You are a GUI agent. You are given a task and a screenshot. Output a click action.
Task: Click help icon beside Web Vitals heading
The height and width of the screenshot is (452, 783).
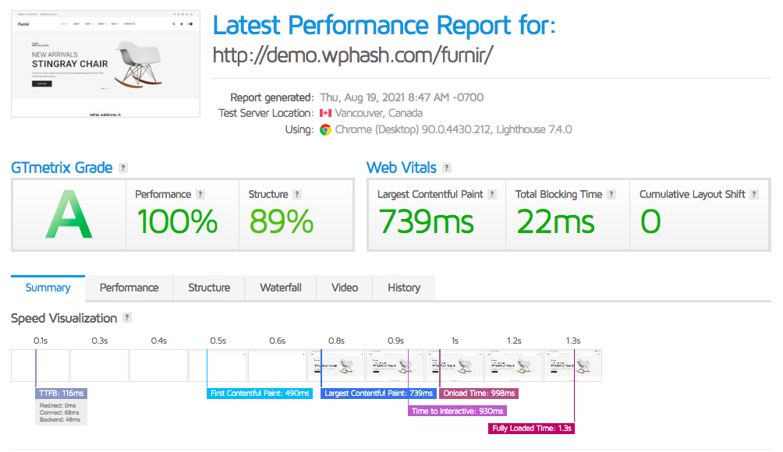point(446,168)
